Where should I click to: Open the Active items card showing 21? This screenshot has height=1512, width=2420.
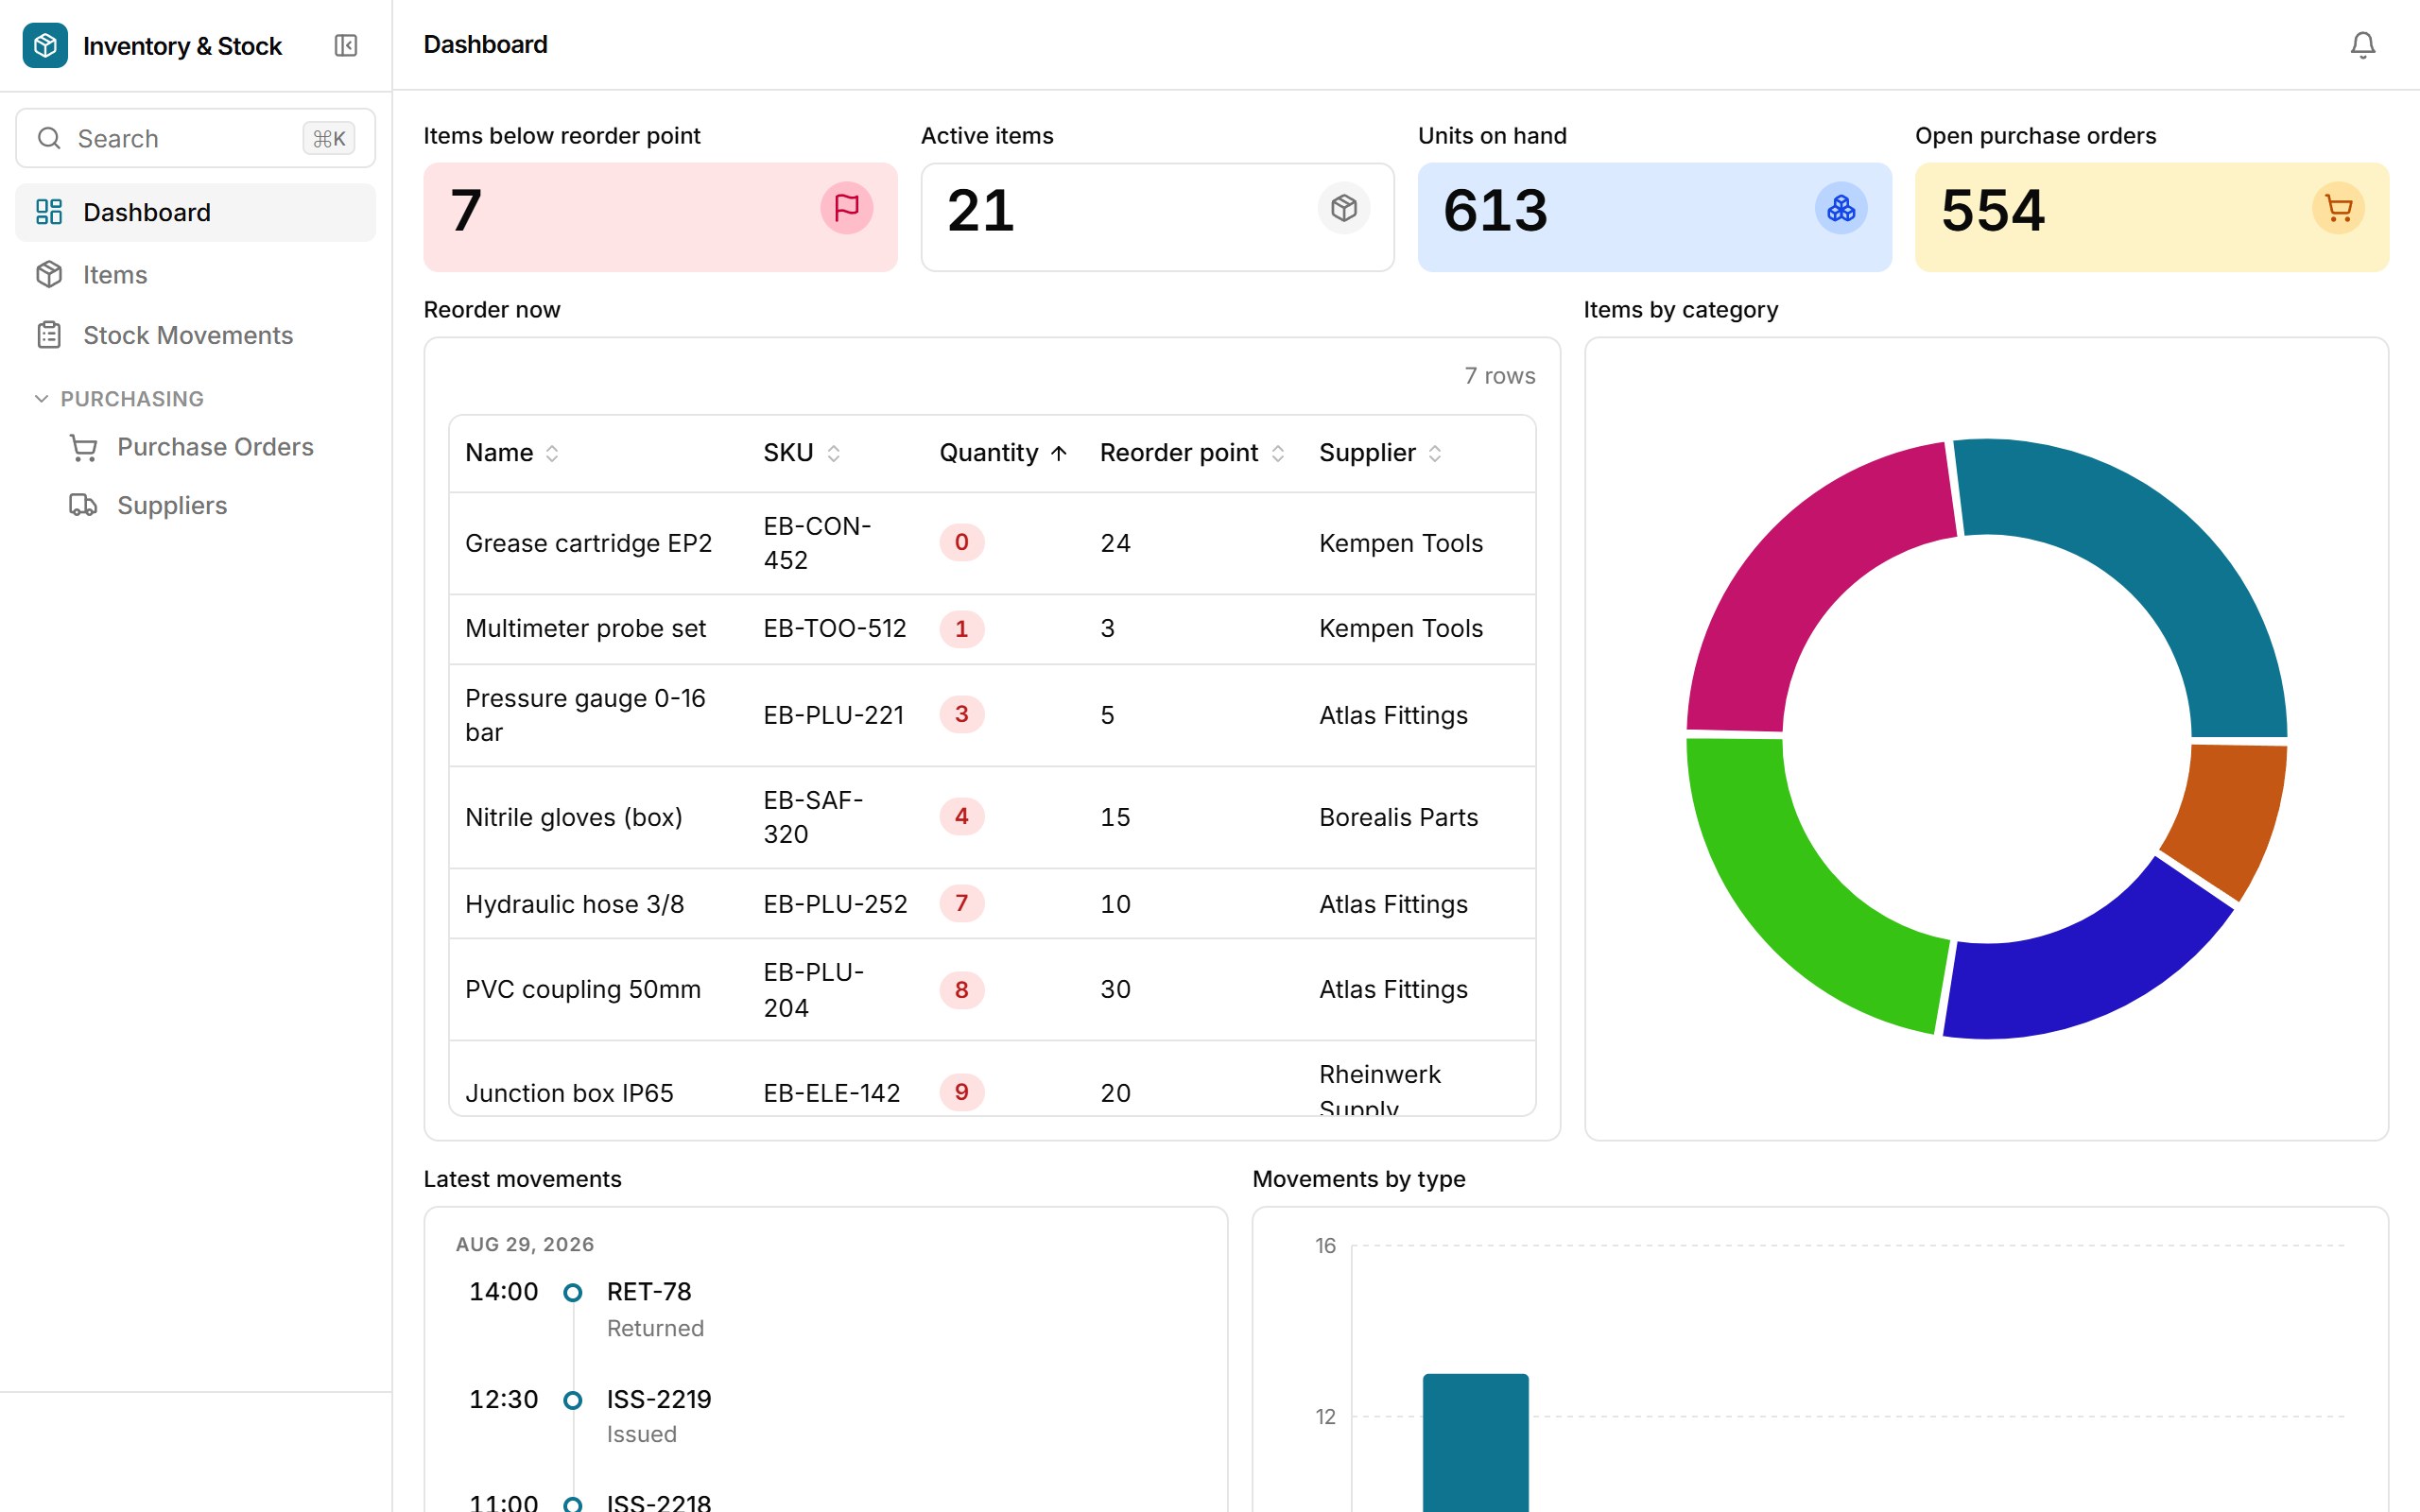coord(1157,217)
